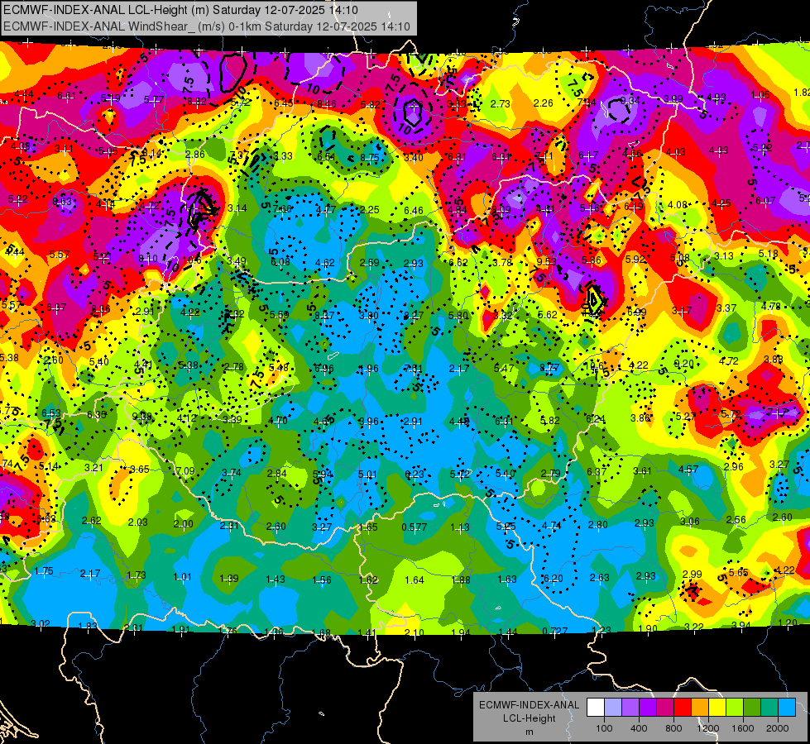Click the wind shear value 4.62
810x744 pixels.
(325, 263)
